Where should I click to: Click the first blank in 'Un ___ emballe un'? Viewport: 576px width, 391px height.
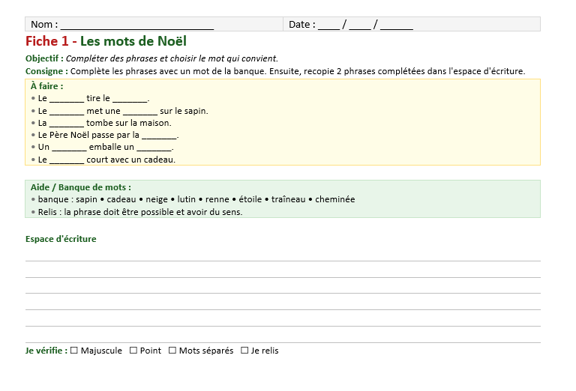tap(69, 148)
